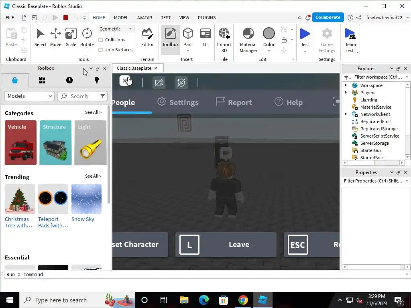Expand the Workspace tree node
Screen dimensions: 411x308
click(346, 85)
